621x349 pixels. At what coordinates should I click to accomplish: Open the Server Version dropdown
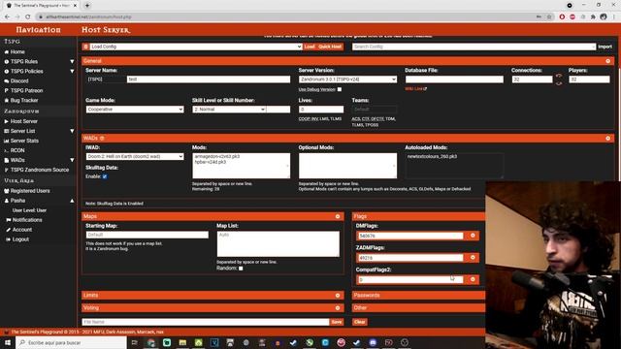click(347, 79)
